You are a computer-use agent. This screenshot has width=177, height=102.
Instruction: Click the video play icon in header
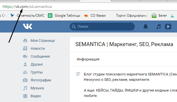[x=168, y=27]
